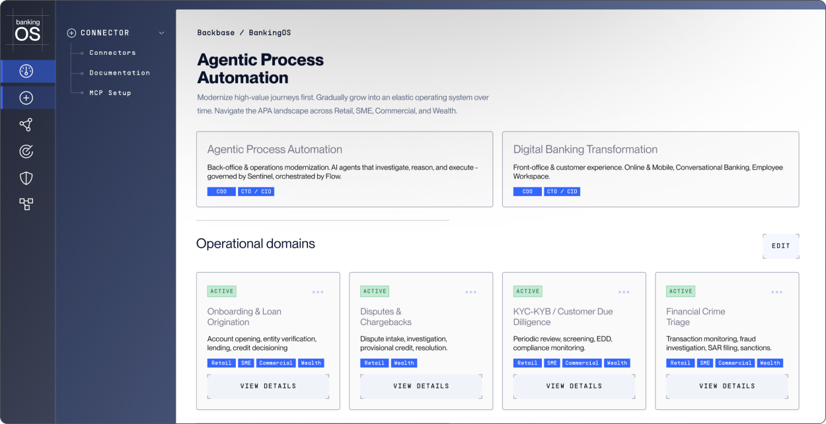826x424 pixels.
Task: Click ACTIVE badge on KYC-KYB card
Action: click(x=528, y=291)
